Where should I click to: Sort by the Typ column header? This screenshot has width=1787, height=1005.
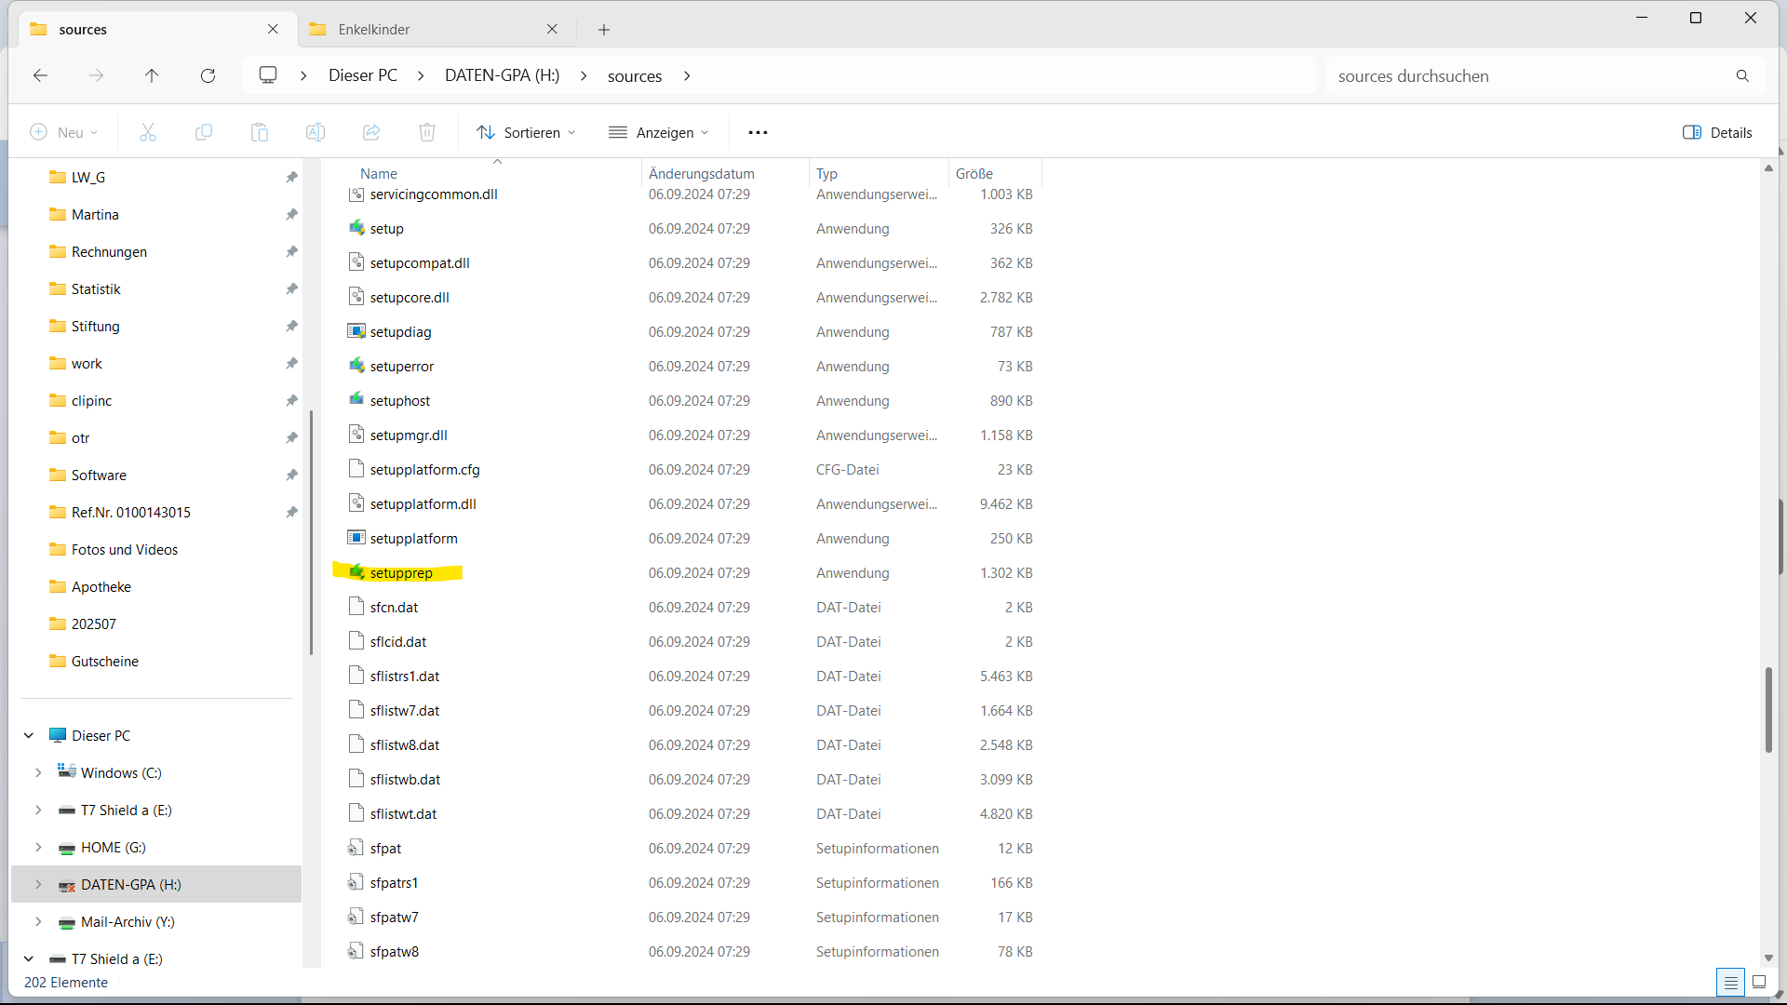tap(826, 173)
